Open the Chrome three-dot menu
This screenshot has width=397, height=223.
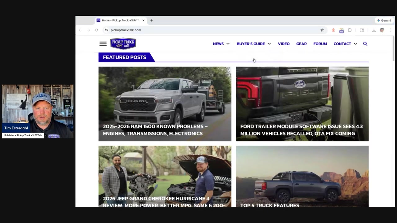tap(390, 30)
